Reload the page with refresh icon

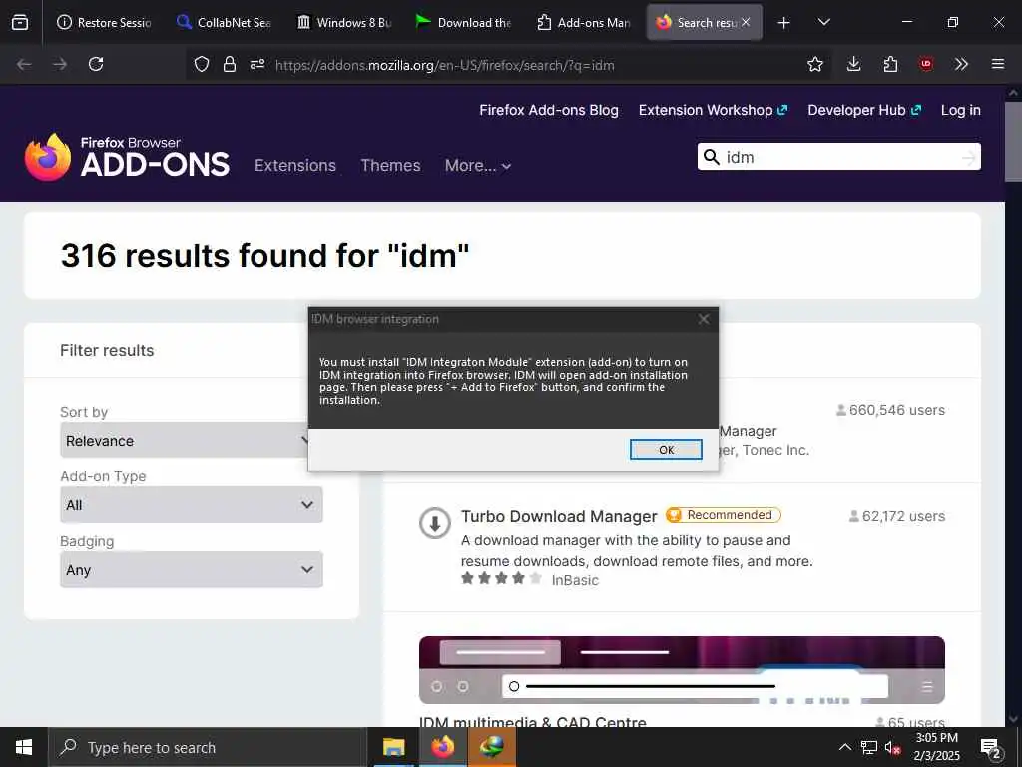click(x=96, y=64)
